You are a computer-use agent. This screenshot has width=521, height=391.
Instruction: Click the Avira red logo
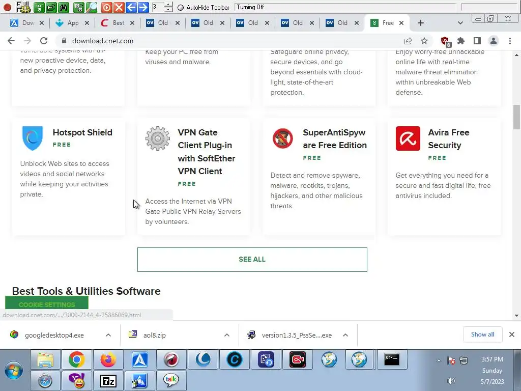pos(408,138)
